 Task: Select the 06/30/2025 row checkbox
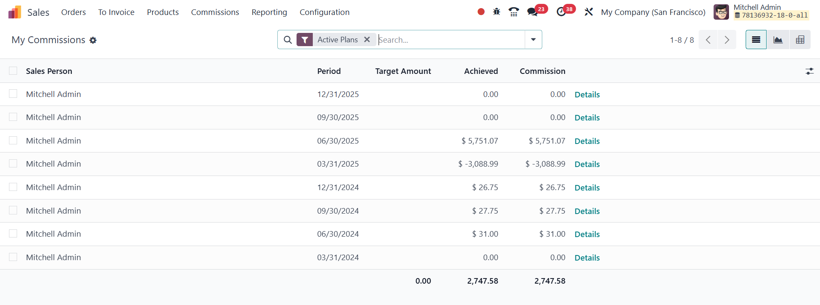13,141
